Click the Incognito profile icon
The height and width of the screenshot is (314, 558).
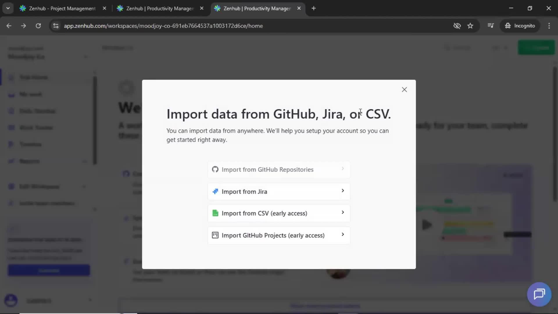[507, 26]
